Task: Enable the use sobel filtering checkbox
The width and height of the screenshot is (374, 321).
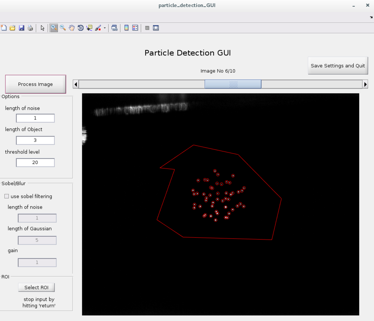Action: [x=7, y=196]
